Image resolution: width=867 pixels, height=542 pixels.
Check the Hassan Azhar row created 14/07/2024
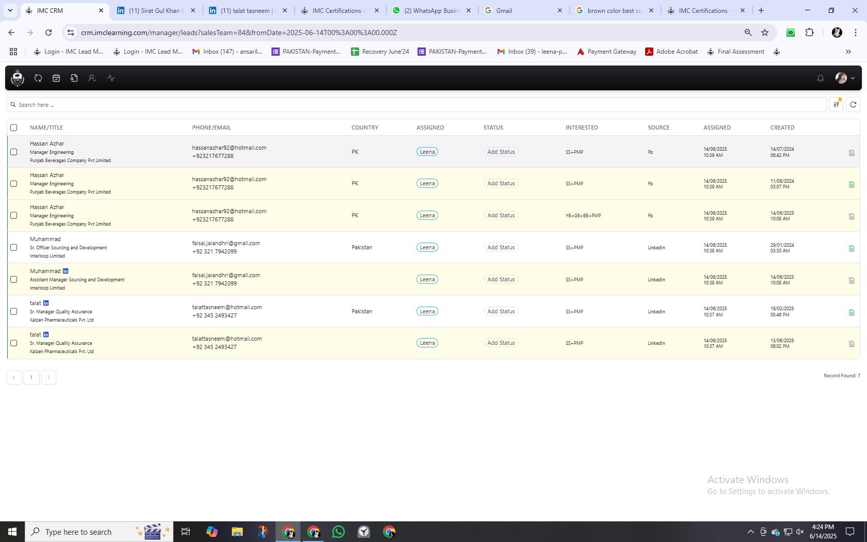click(x=14, y=152)
